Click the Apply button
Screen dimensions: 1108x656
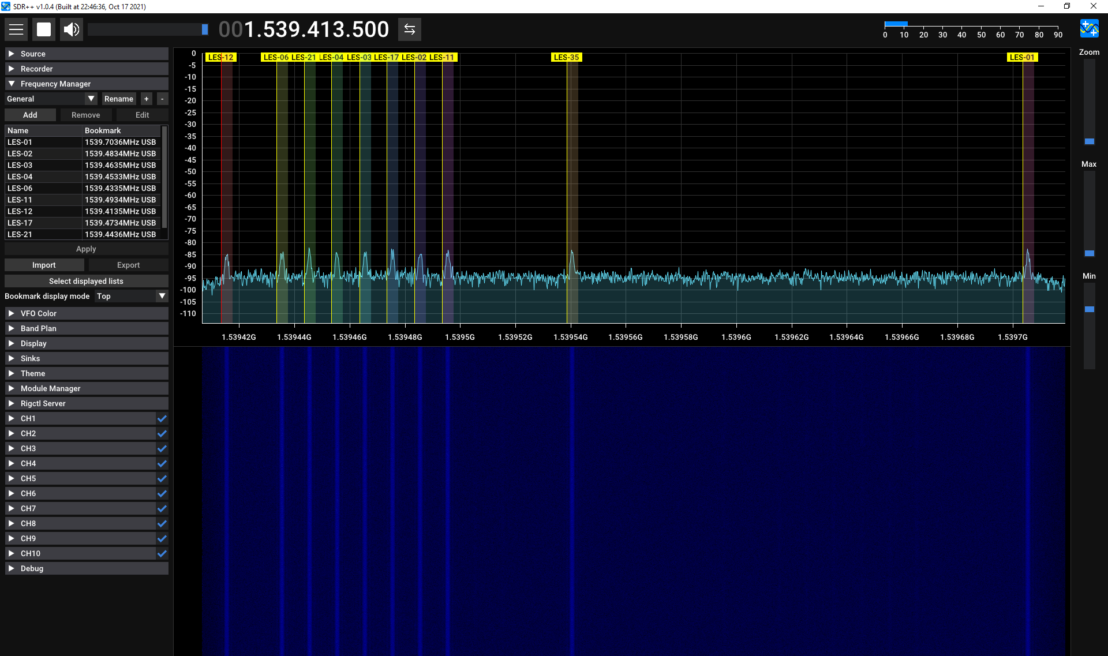(86, 249)
